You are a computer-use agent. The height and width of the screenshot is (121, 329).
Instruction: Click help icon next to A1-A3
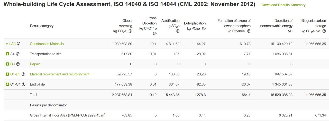(19, 44)
